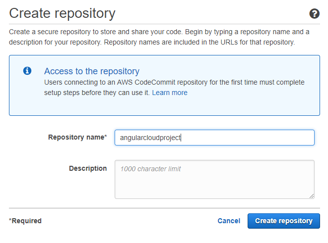
Task: Click the "Description" field label
Action: [87, 168]
